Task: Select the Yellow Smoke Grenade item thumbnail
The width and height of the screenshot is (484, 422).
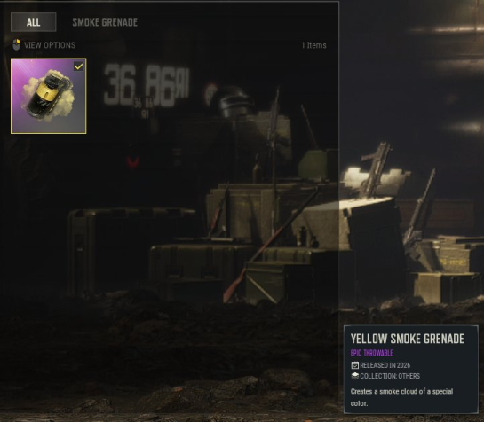Action: (x=49, y=96)
